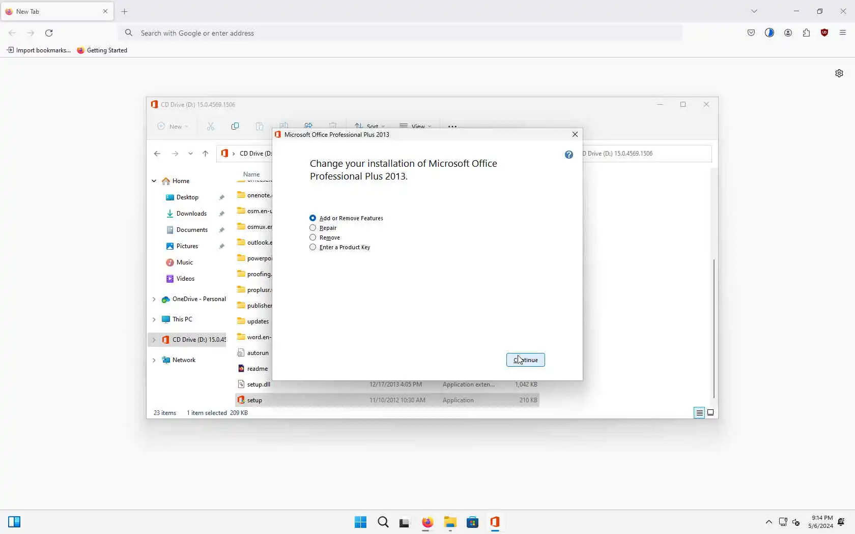
Task: Switch File Explorer to details view icon
Action: (x=699, y=413)
